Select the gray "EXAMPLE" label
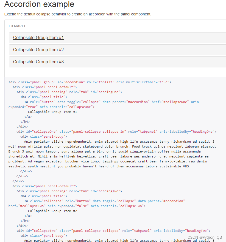The image size is (226, 242). point(17,26)
